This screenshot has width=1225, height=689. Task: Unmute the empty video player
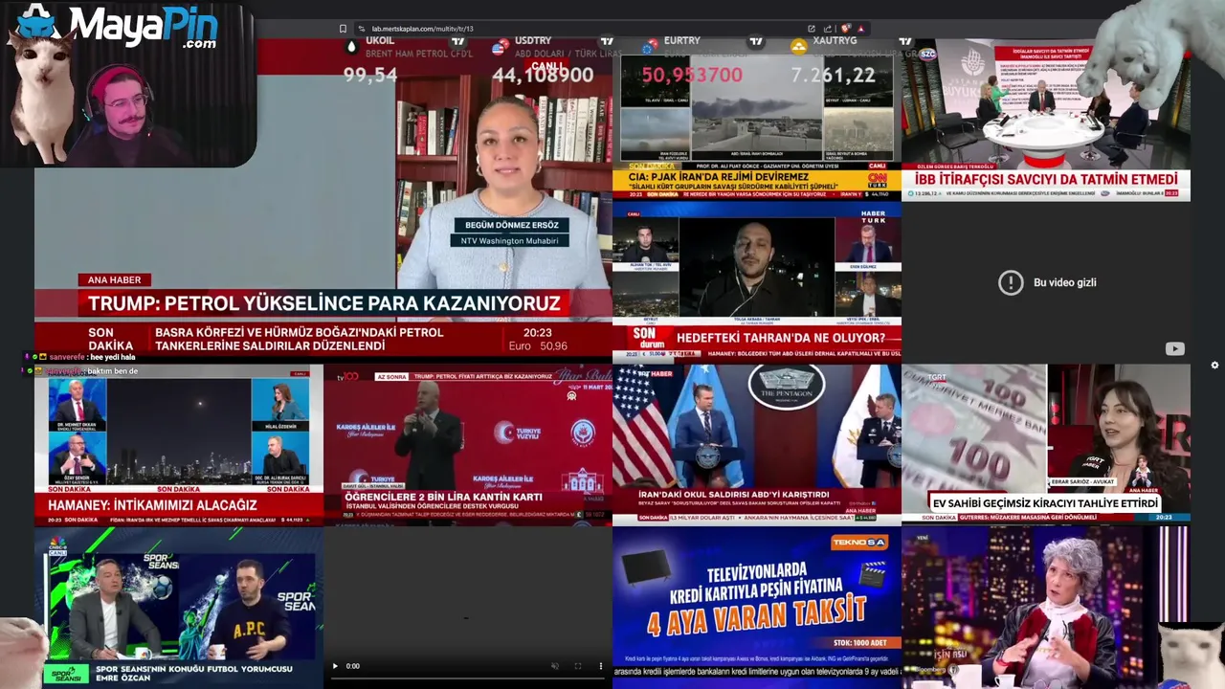[x=555, y=666]
